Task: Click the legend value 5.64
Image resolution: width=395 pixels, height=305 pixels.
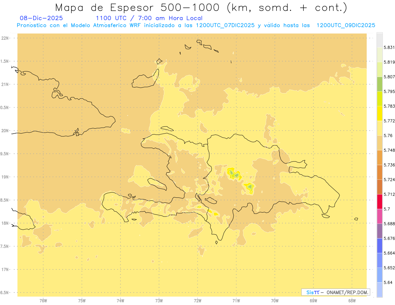Action: tap(388, 283)
